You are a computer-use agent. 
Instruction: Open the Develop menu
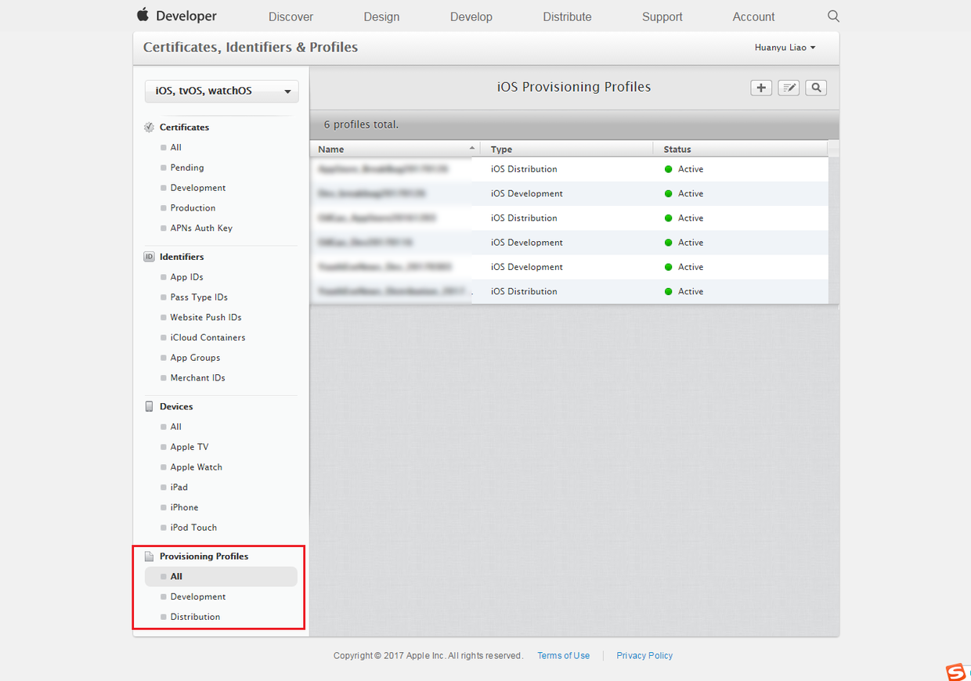point(471,16)
